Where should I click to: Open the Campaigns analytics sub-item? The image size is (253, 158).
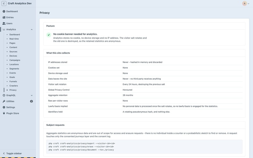[15, 60]
